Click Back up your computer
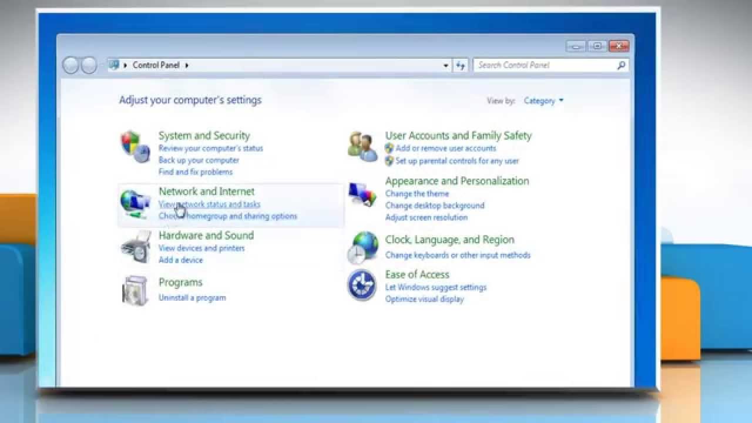Image resolution: width=752 pixels, height=423 pixels. point(199,160)
